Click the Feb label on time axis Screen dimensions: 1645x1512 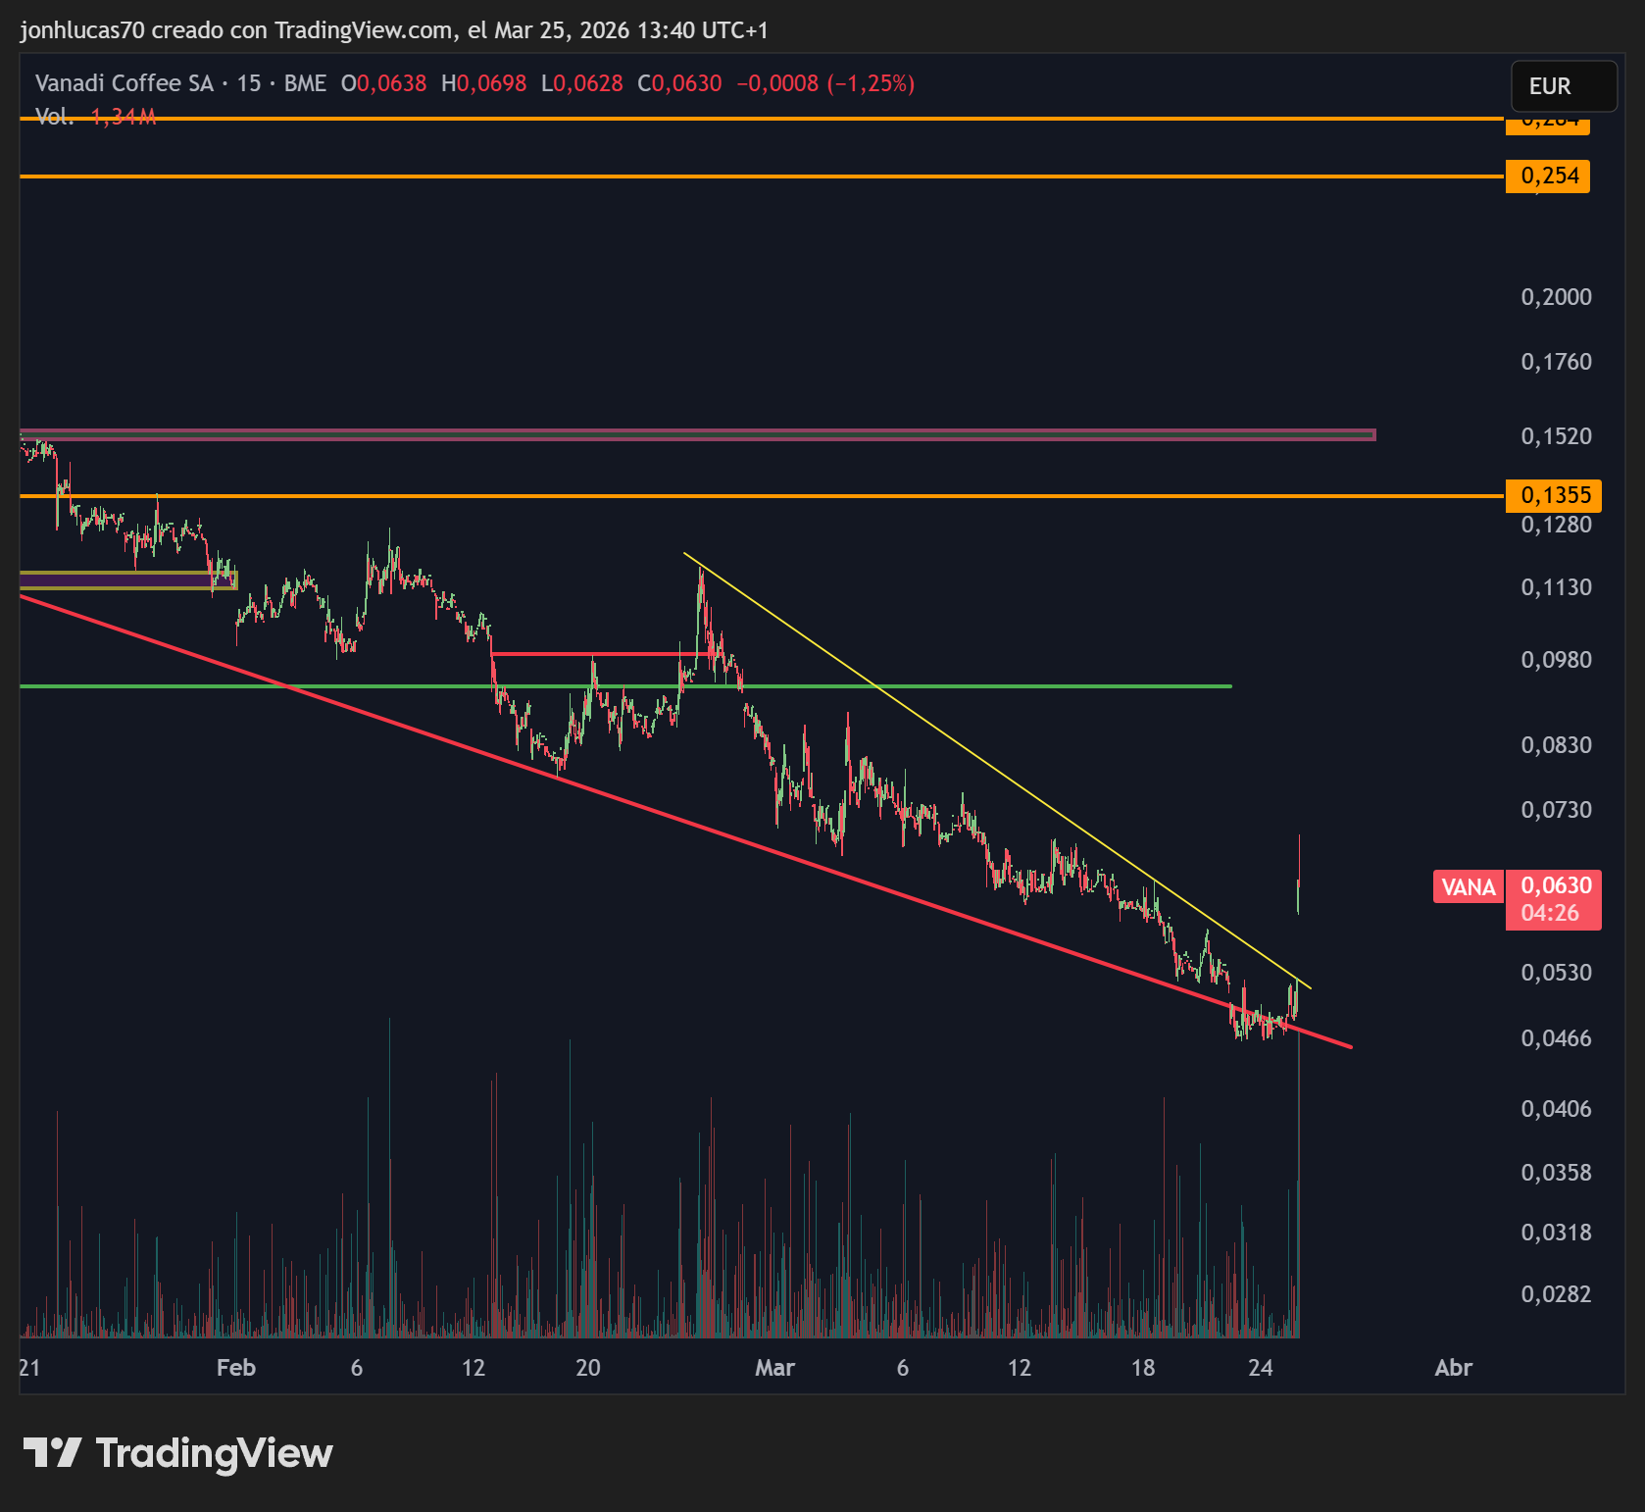click(236, 1368)
